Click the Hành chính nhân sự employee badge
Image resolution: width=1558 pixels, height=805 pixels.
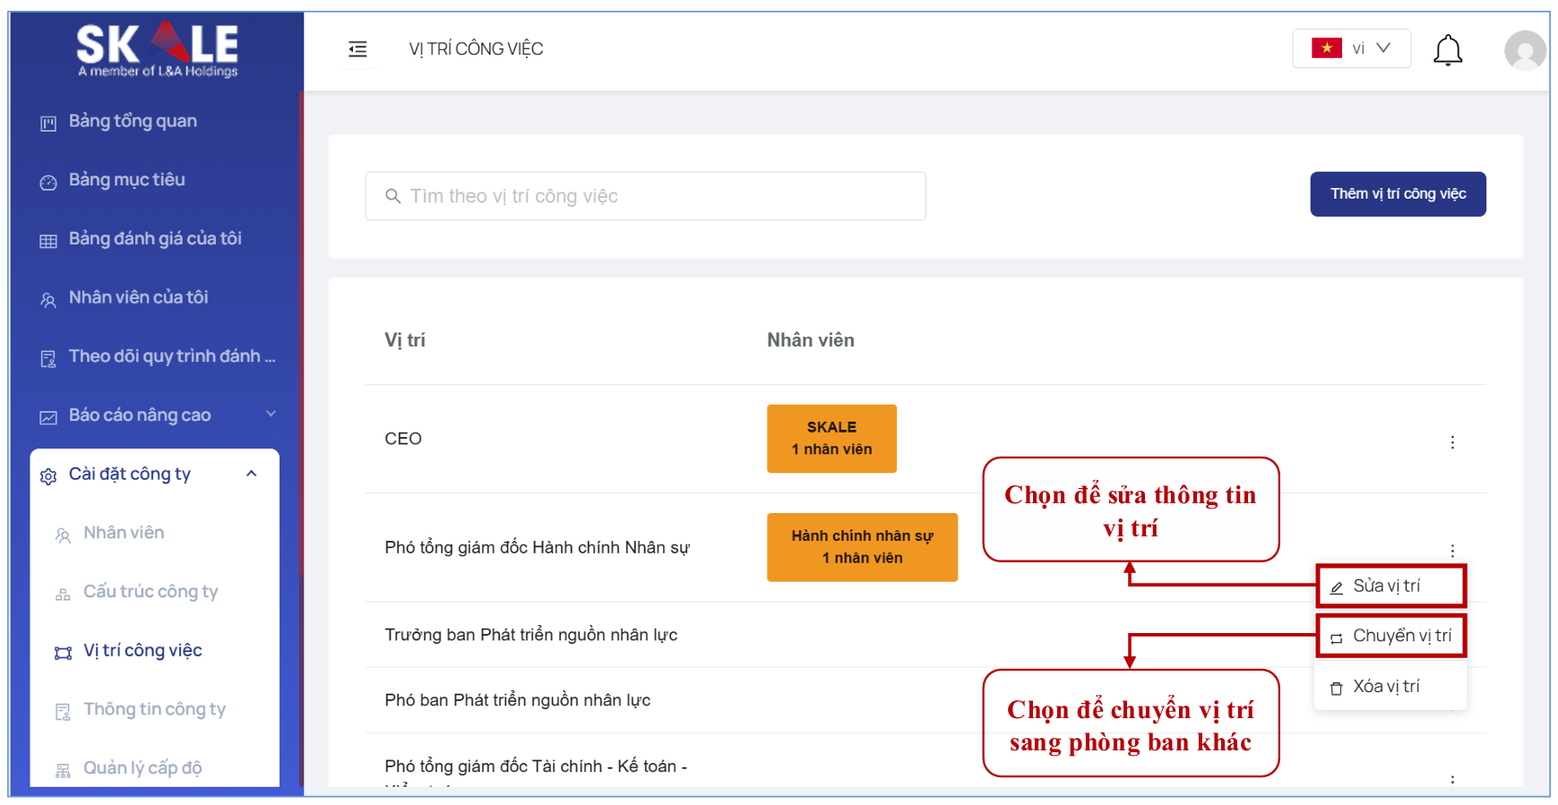click(861, 547)
